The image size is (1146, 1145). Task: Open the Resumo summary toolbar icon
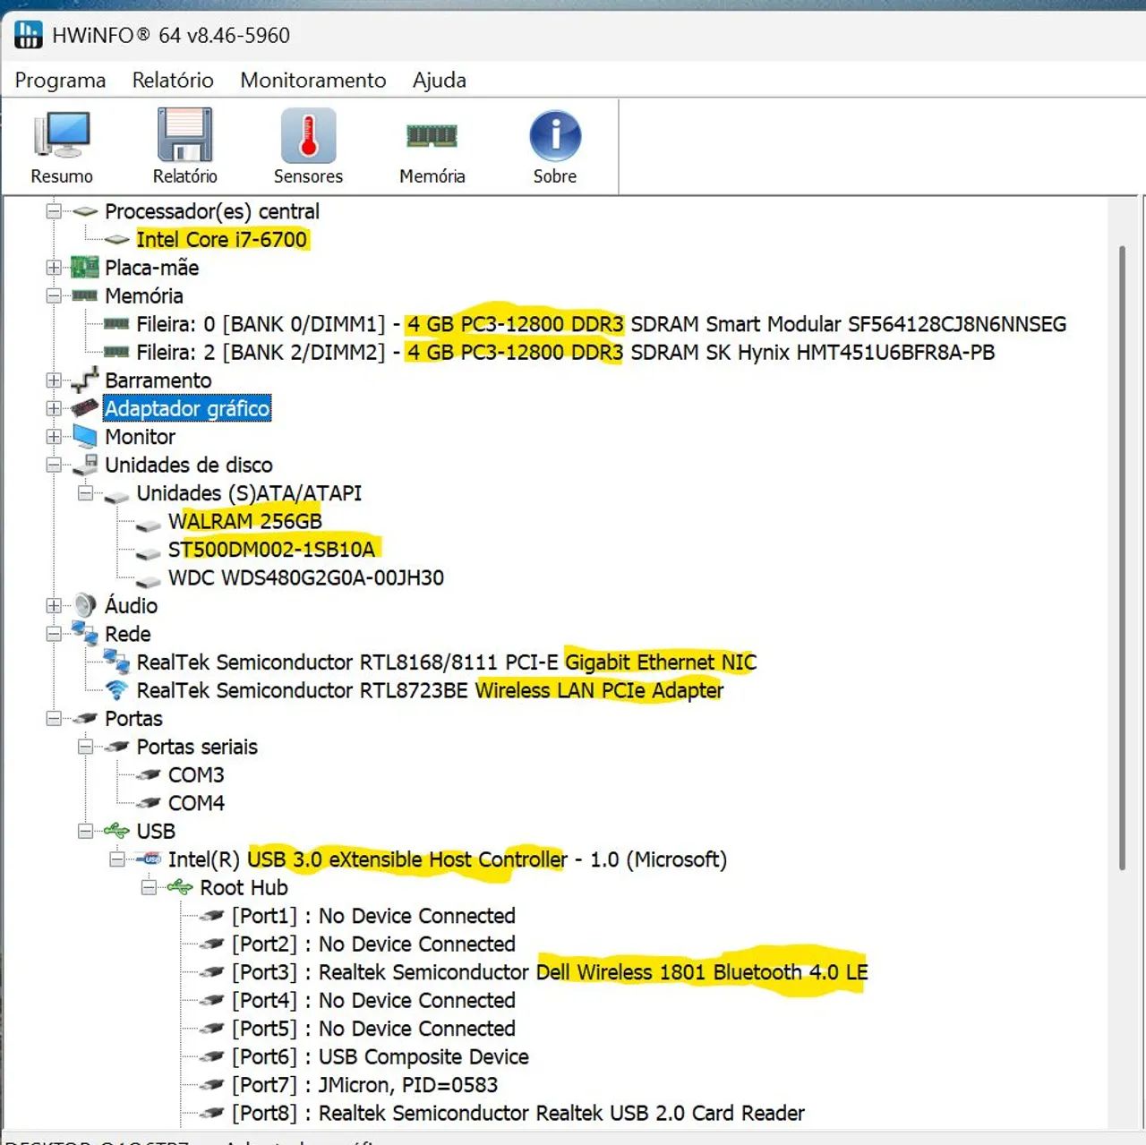[x=62, y=136]
